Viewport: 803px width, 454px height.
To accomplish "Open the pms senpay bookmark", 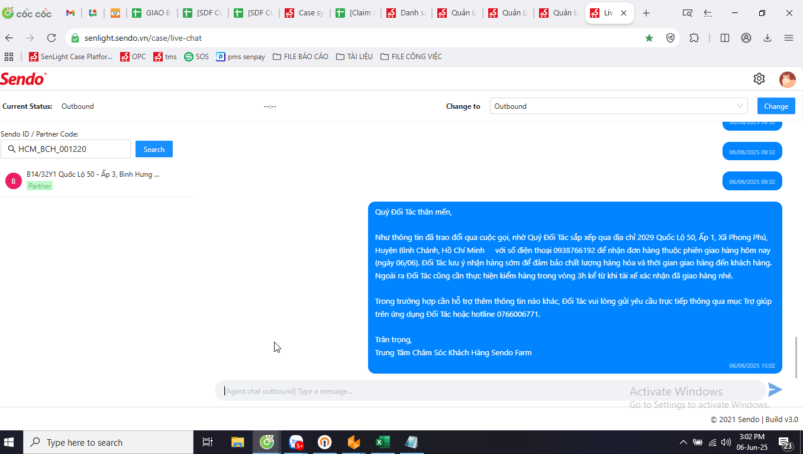I will coord(240,57).
